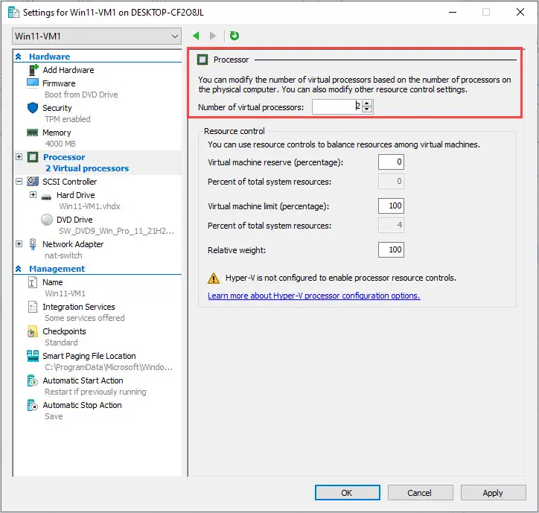Click the Cancel button
The height and width of the screenshot is (513, 539).
[420, 492]
